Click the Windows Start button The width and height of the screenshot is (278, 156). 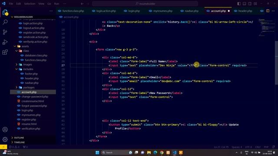tap(97, 153)
